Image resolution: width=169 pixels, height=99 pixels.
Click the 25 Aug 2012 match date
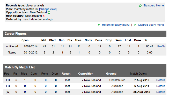click(142, 92)
